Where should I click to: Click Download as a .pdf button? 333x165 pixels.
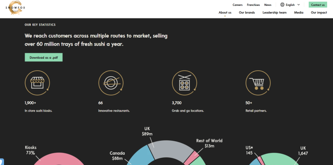click(43, 57)
